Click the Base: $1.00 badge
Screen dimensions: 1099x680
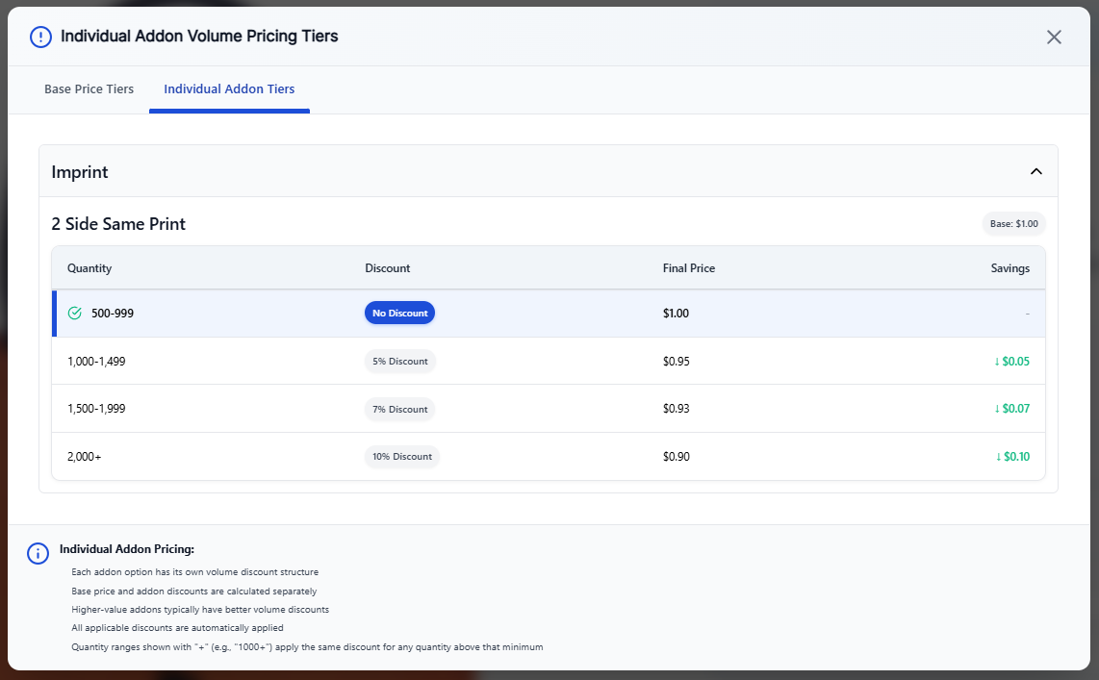click(x=1013, y=223)
